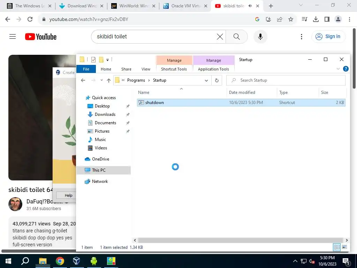Open Downloads in Quick access

105,114
